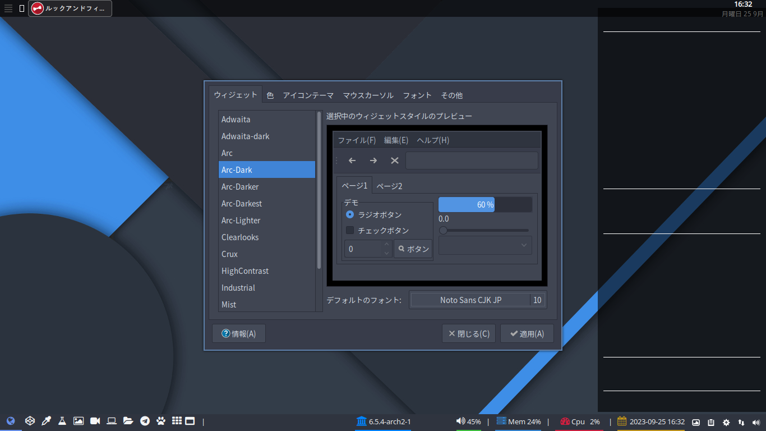This screenshot has height=431, width=766.
Task: Open the Noto Sans CJK JP font chooser
Action: pyautogui.click(x=478, y=300)
